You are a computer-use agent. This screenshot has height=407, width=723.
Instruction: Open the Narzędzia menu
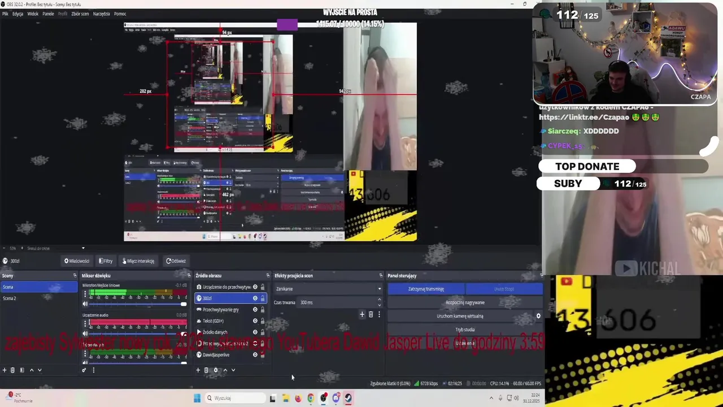point(102,14)
